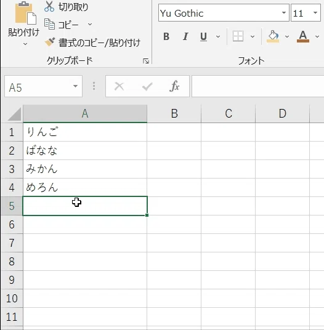Click the Copy button
The width and height of the screenshot is (324, 330).
(62, 25)
